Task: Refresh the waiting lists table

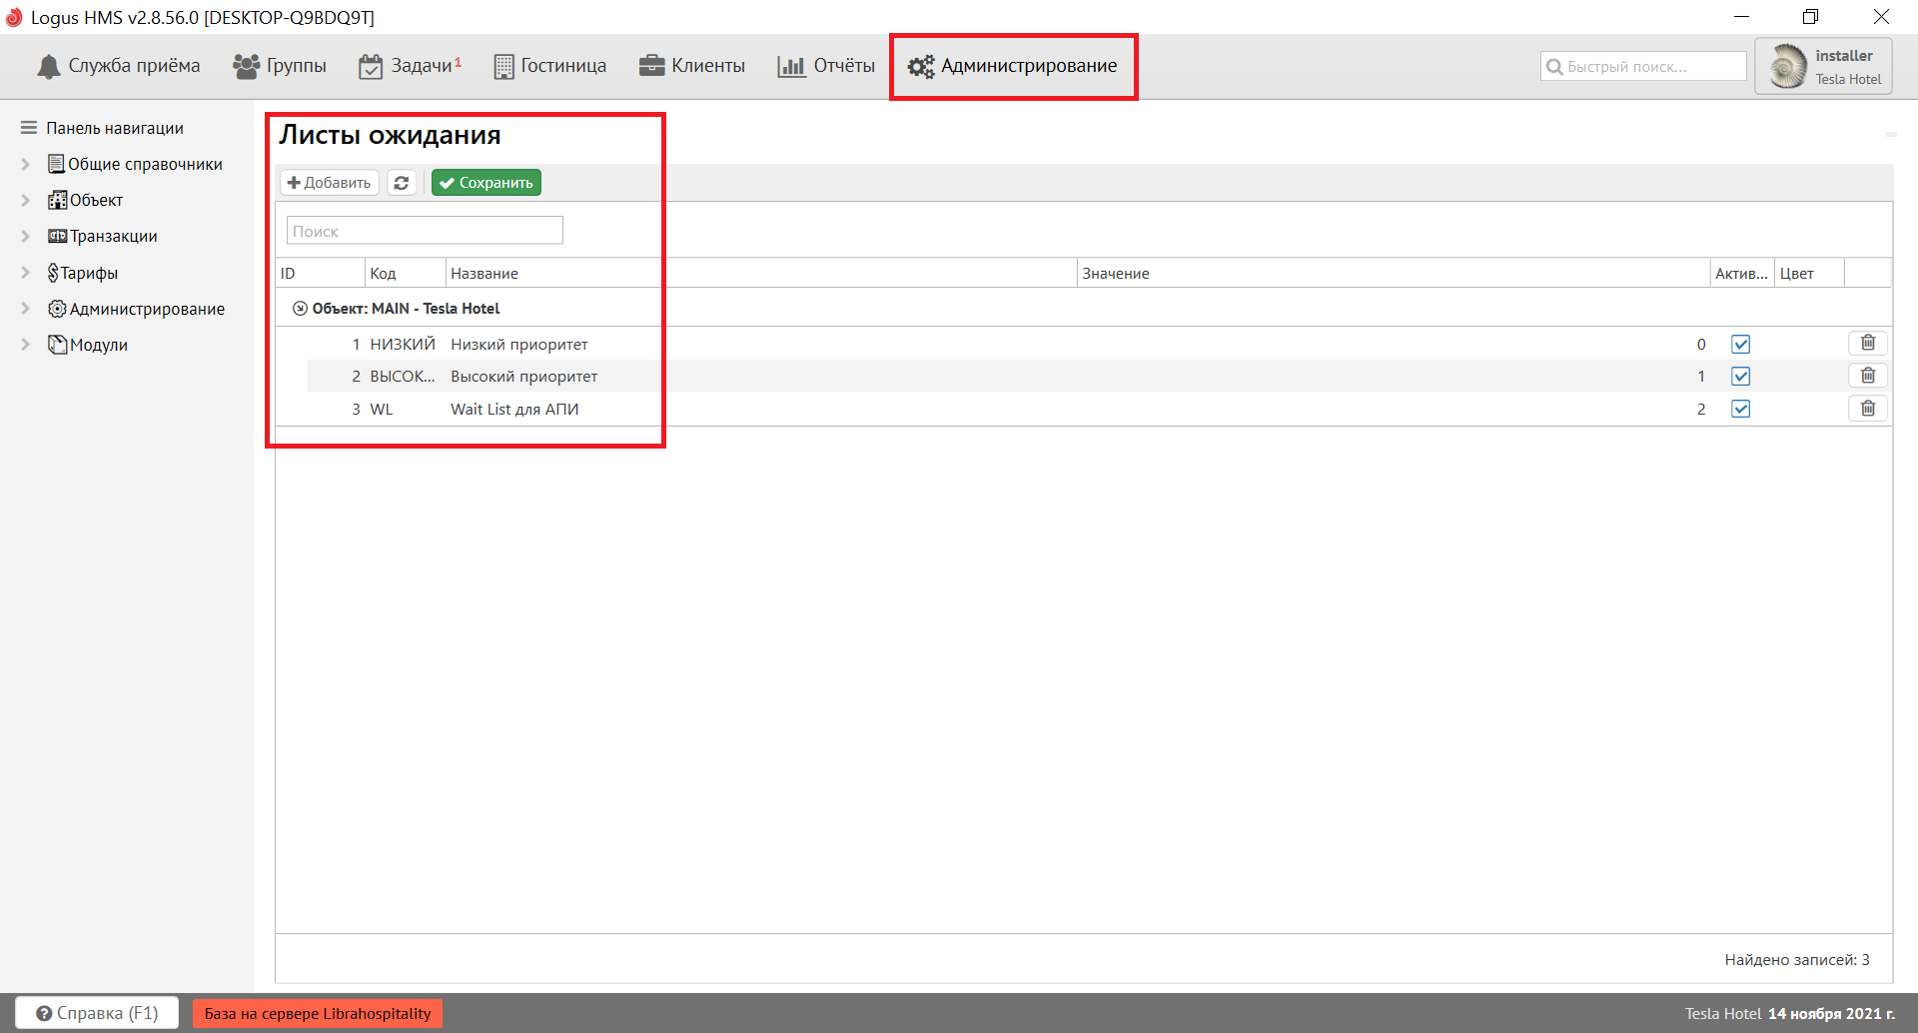Action: [402, 183]
